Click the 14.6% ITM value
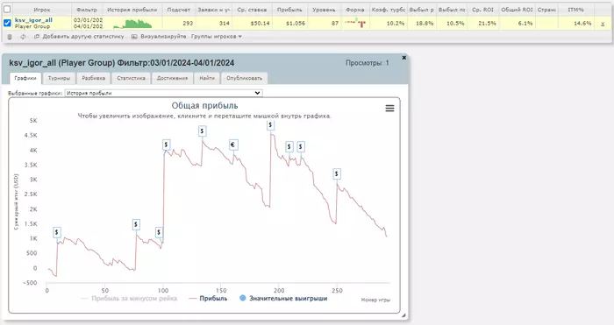This screenshot has width=614, height=325. pyautogui.click(x=582, y=24)
